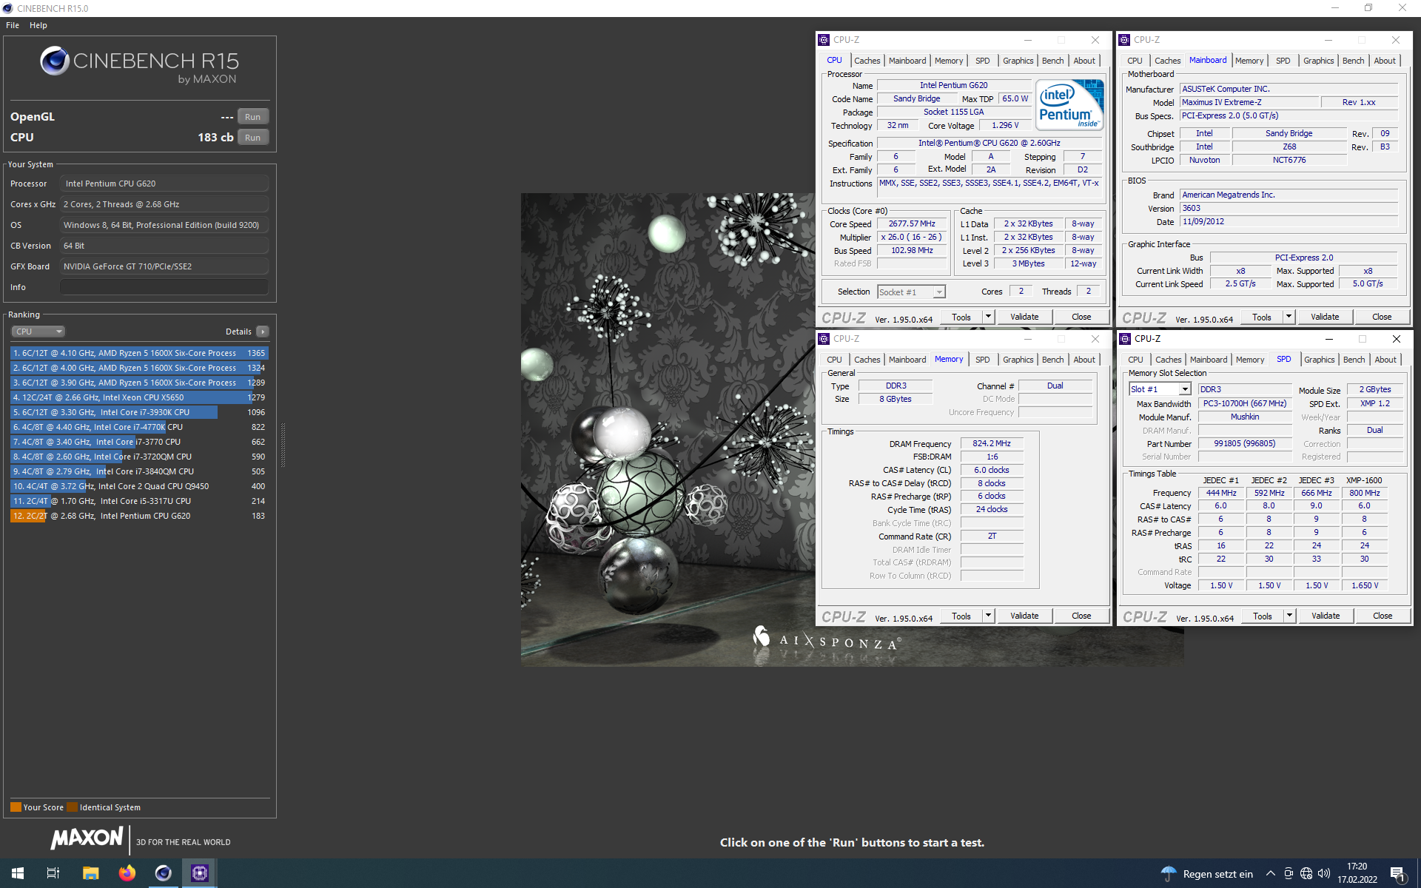Select Pentium G620 183 ranking row

[x=139, y=516]
